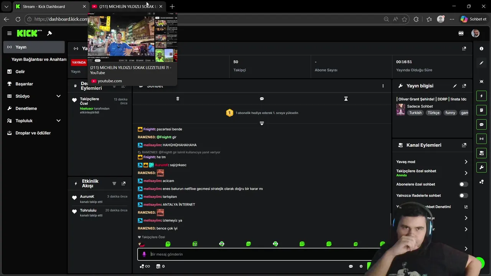Open chat settings gear below the message box
The height and width of the screenshot is (276, 491).
click(361, 266)
